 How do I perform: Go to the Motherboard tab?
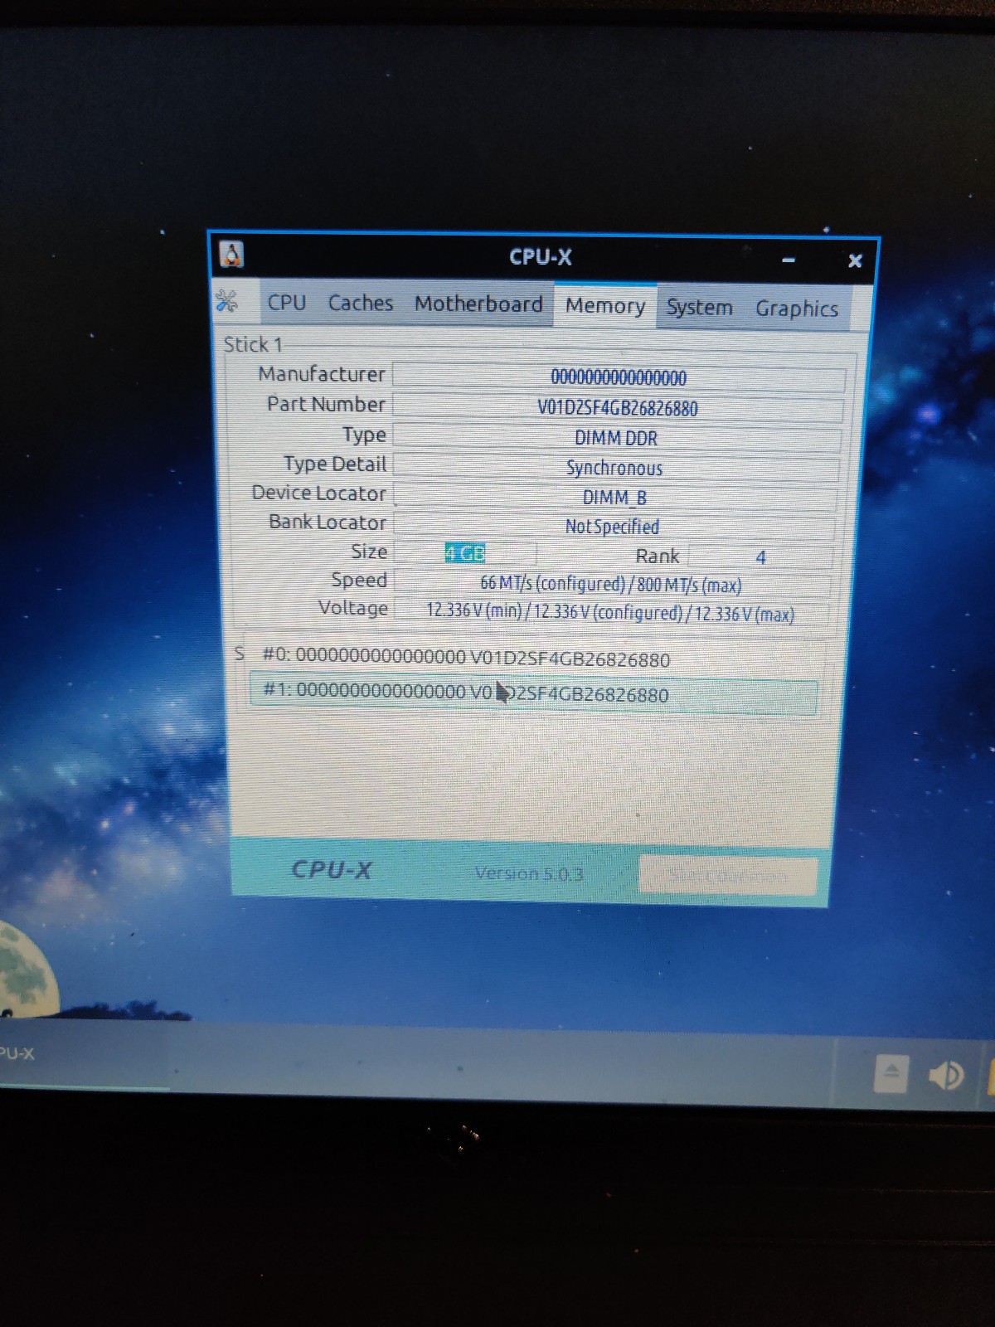click(478, 304)
